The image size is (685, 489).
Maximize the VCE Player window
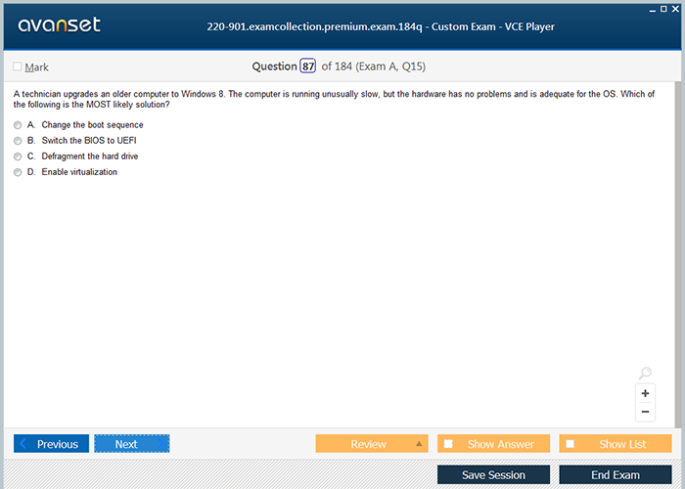(664, 8)
